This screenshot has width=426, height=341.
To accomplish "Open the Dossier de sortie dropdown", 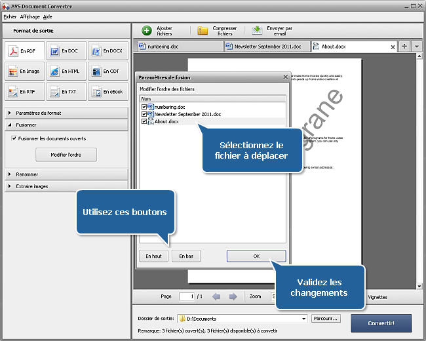I will click(x=303, y=319).
